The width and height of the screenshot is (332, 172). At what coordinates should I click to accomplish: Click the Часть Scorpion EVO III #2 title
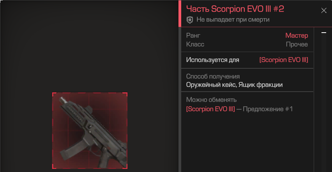click(235, 9)
